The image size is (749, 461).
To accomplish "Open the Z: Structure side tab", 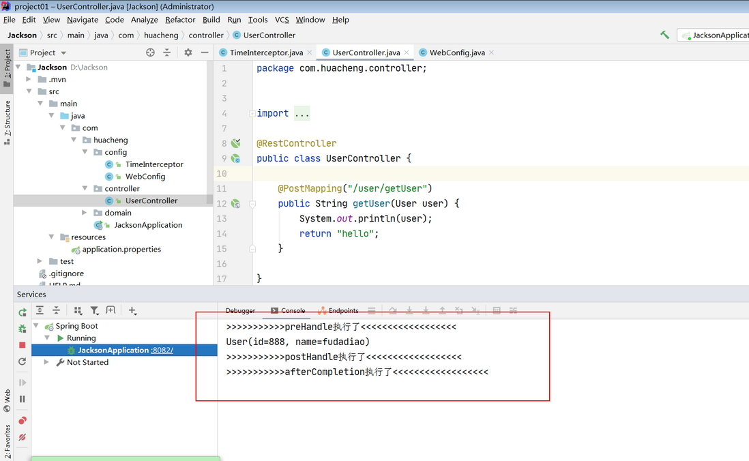I will pyautogui.click(x=7, y=122).
